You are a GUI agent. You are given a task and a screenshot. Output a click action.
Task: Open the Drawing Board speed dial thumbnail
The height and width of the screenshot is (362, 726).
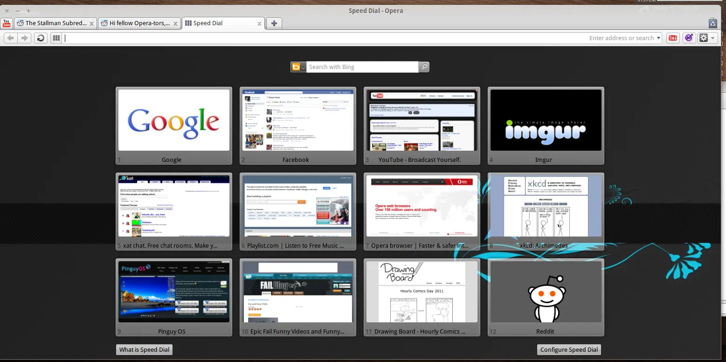pyautogui.click(x=422, y=297)
